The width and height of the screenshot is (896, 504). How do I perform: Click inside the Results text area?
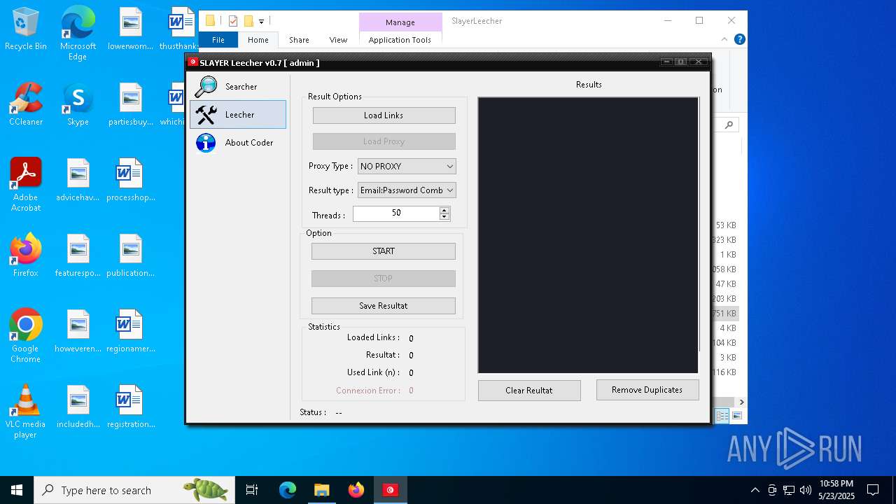587,235
